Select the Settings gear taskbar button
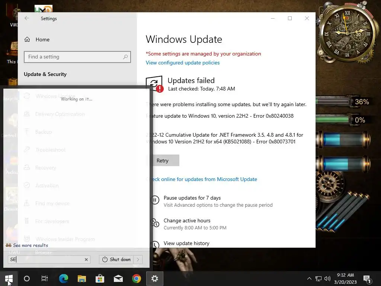This screenshot has height=286, width=381. pyautogui.click(x=155, y=279)
